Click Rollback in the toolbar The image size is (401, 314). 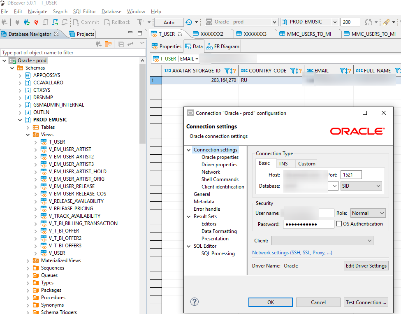[x=117, y=22]
